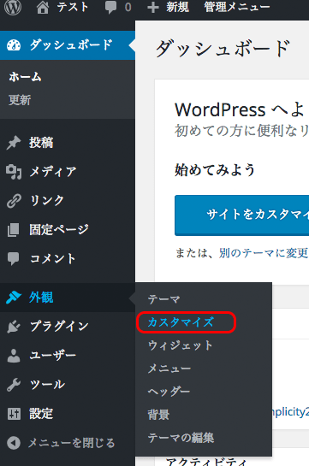The image size is (309, 466).
Task: Click the 始めてみよう heading text
Action: pos(215,170)
